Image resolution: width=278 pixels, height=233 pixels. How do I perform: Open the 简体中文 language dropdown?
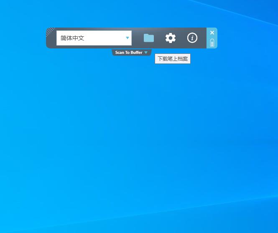click(x=94, y=38)
